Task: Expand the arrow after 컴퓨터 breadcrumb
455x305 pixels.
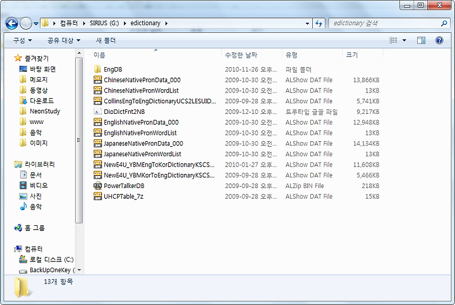Action: coord(84,23)
